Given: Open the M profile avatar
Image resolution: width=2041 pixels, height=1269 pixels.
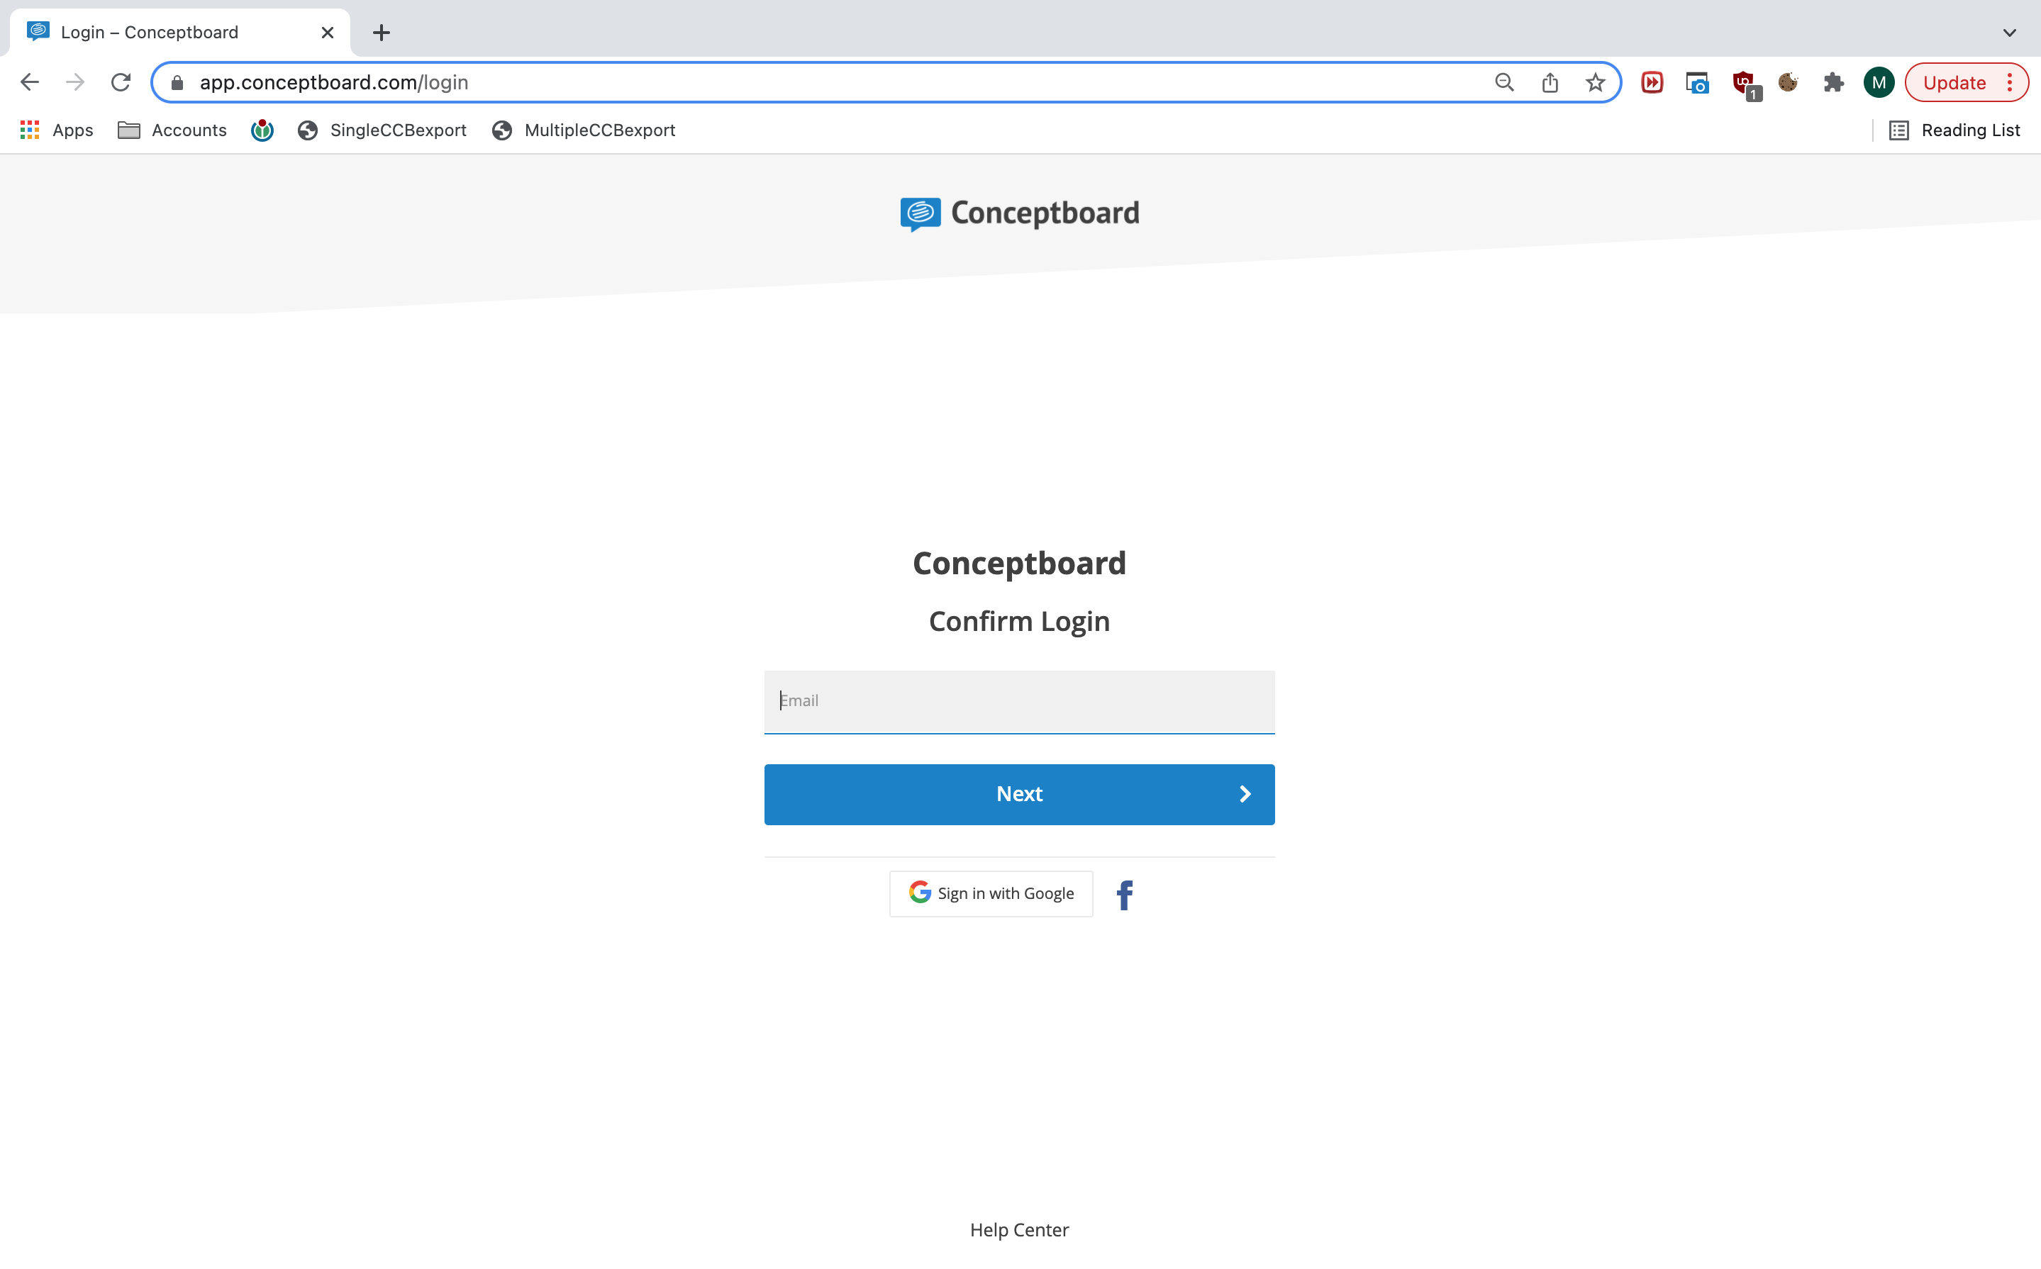Looking at the screenshot, I should (x=1879, y=82).
